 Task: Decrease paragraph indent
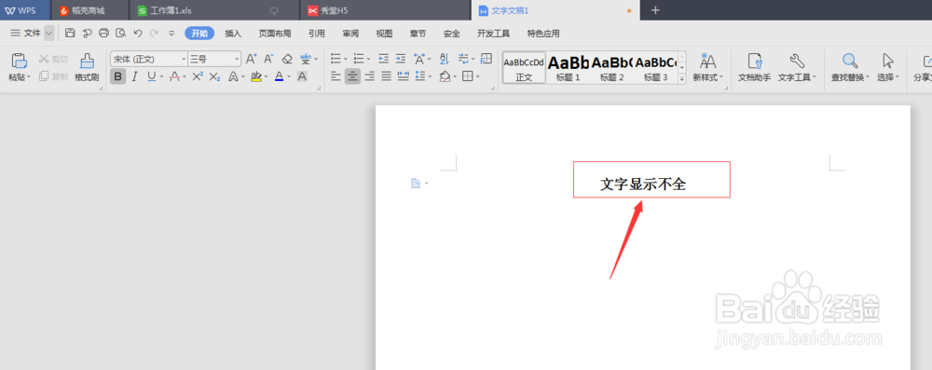[383, 59]
